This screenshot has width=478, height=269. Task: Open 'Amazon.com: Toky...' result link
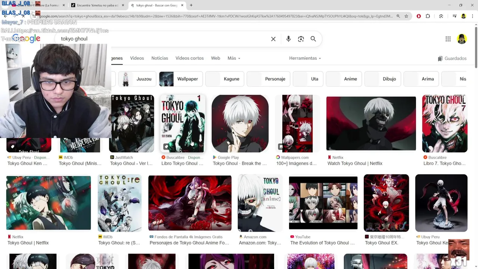point(260,243)
